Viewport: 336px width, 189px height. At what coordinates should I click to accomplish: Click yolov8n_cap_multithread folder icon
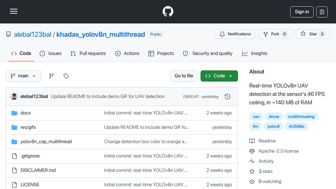tap(14, 142)
